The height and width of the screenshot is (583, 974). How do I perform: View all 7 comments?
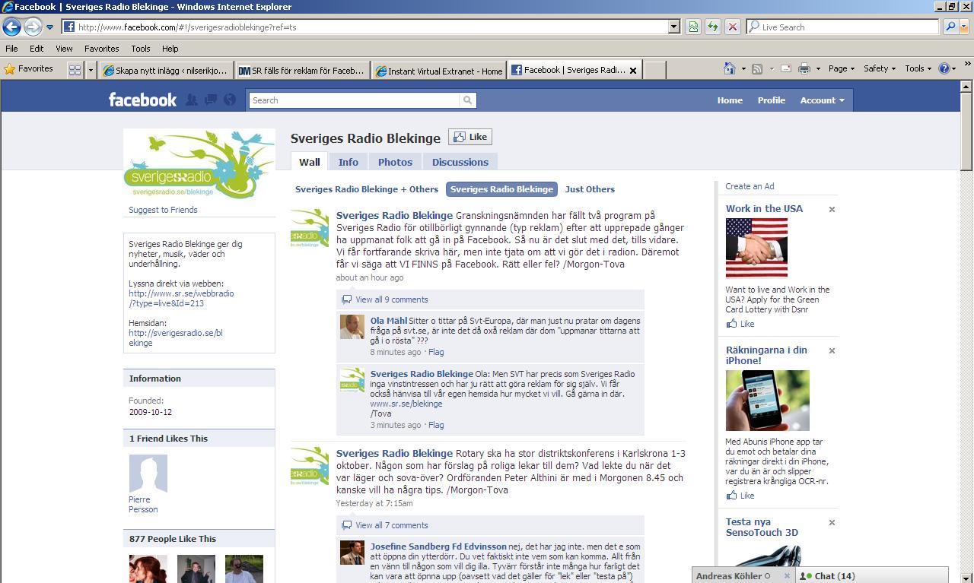point(392,525)
